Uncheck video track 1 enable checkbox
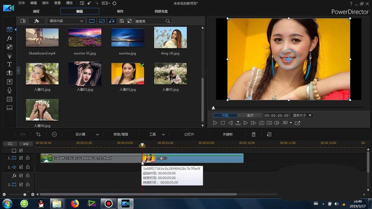The height and width of the screenshot is (209, 372). [21, 158]
